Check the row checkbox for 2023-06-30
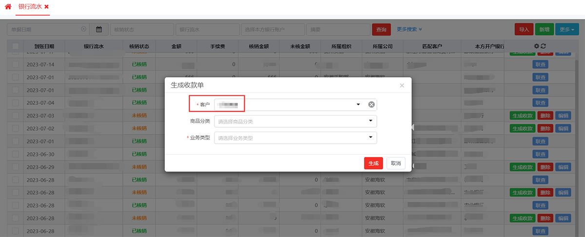The height and width of the screenshot is (237, 585). (x=16, y=154)
